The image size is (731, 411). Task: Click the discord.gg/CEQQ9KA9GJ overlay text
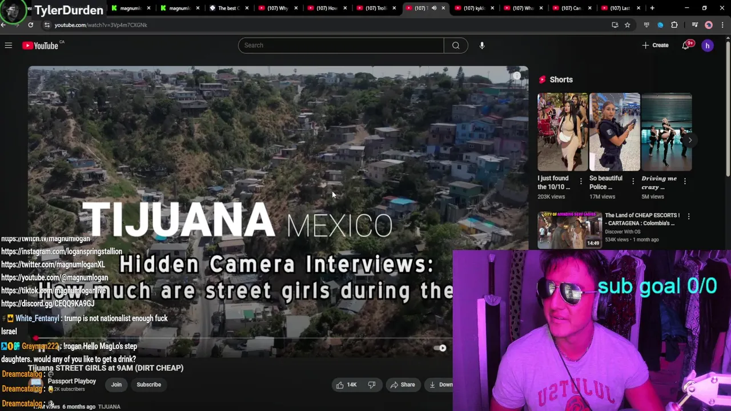(x=48, y=304)
